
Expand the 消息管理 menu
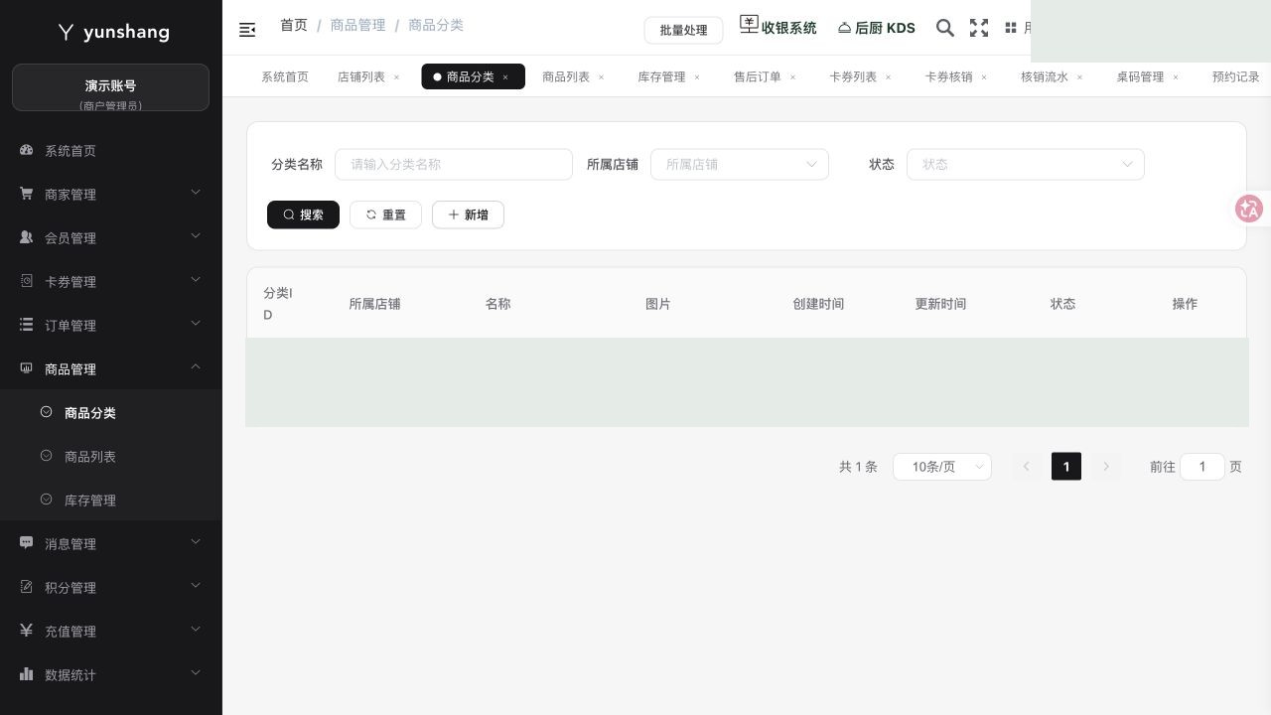click(196, 541)
